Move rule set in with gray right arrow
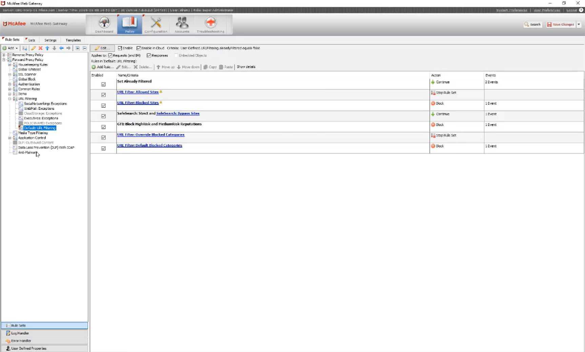 point(68,48)
